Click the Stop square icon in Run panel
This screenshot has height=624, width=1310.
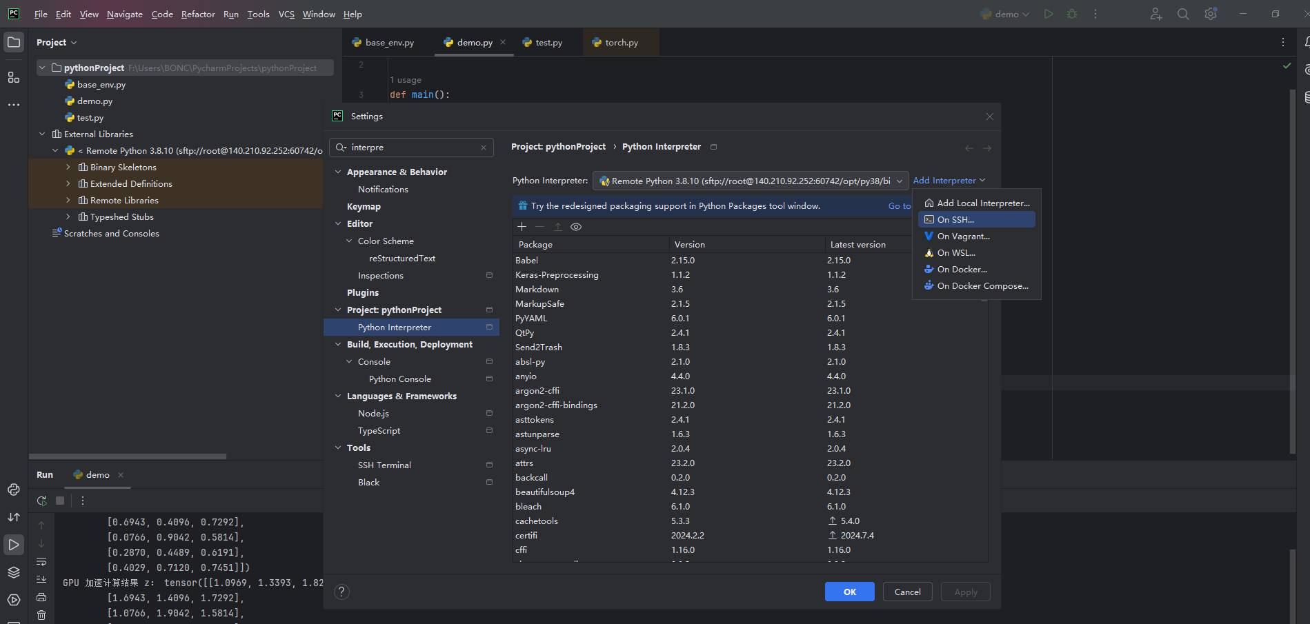pos(60,501)
